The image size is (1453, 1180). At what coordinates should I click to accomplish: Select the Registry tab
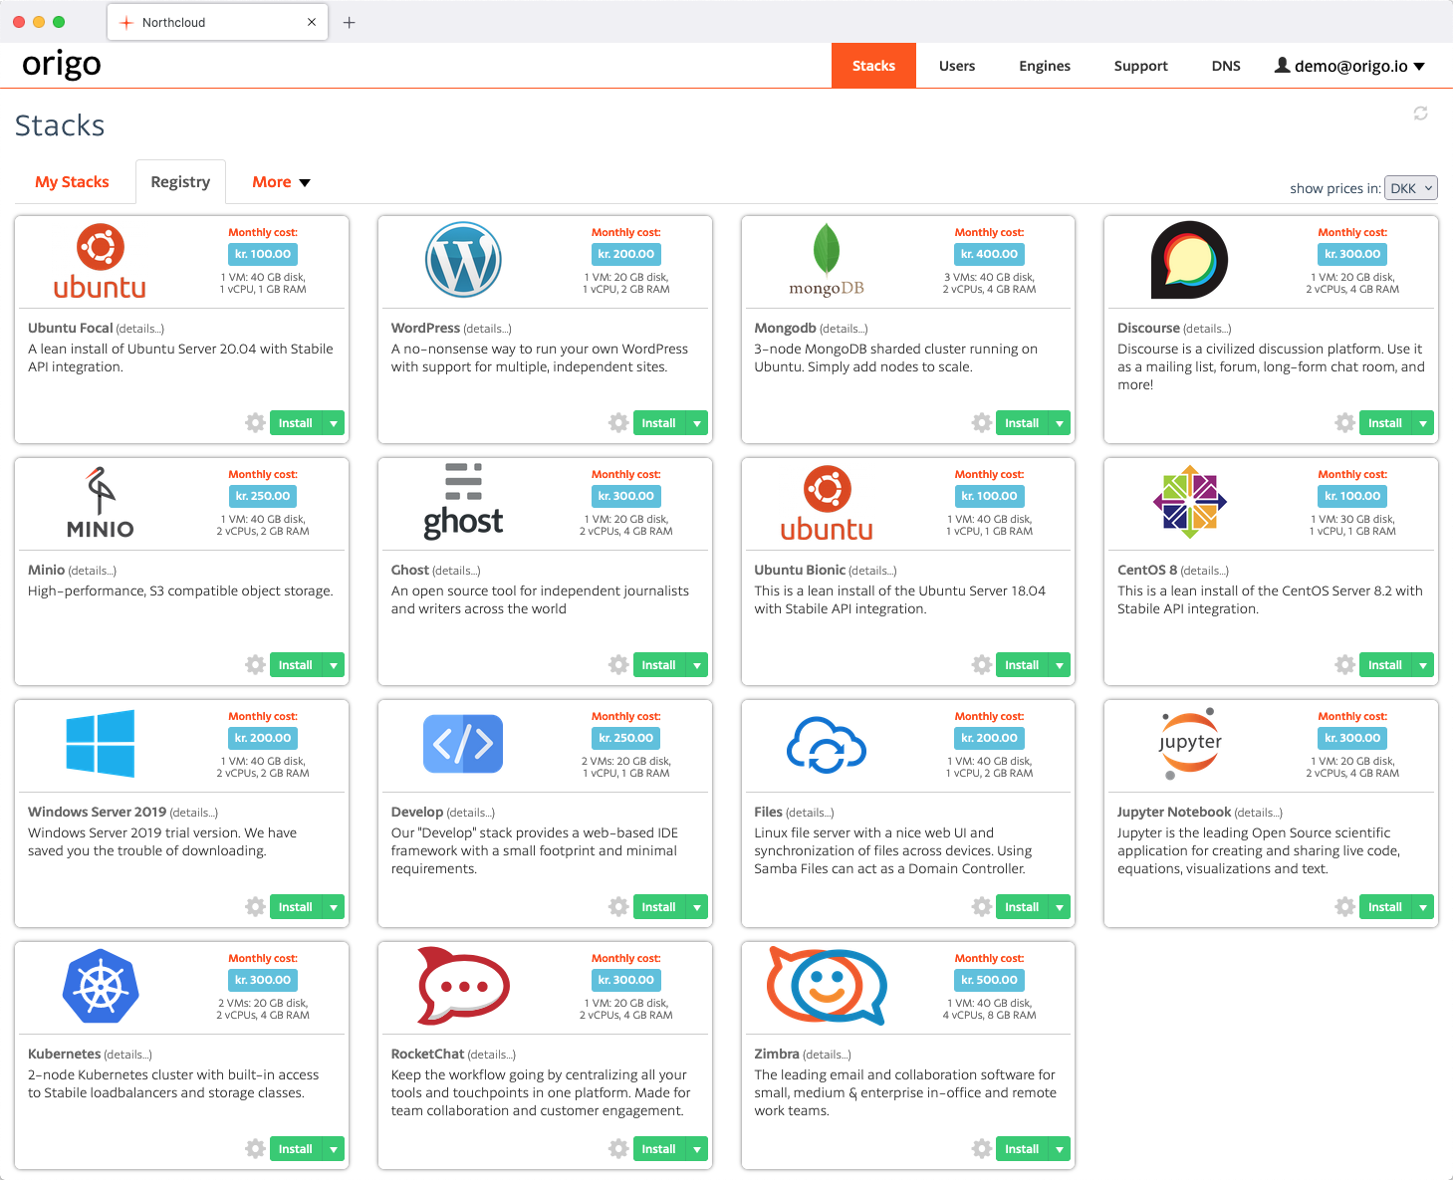point(180,182)
